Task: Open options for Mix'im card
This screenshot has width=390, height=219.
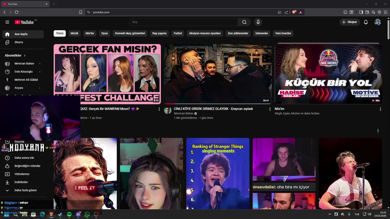Action: [x=380, y=109]
